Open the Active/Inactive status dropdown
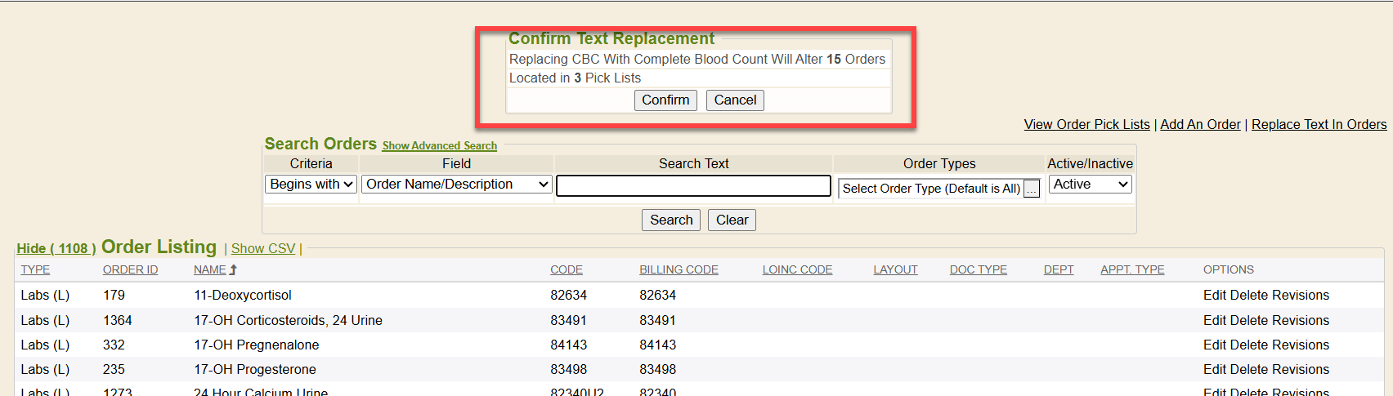 coord(1090,185)
